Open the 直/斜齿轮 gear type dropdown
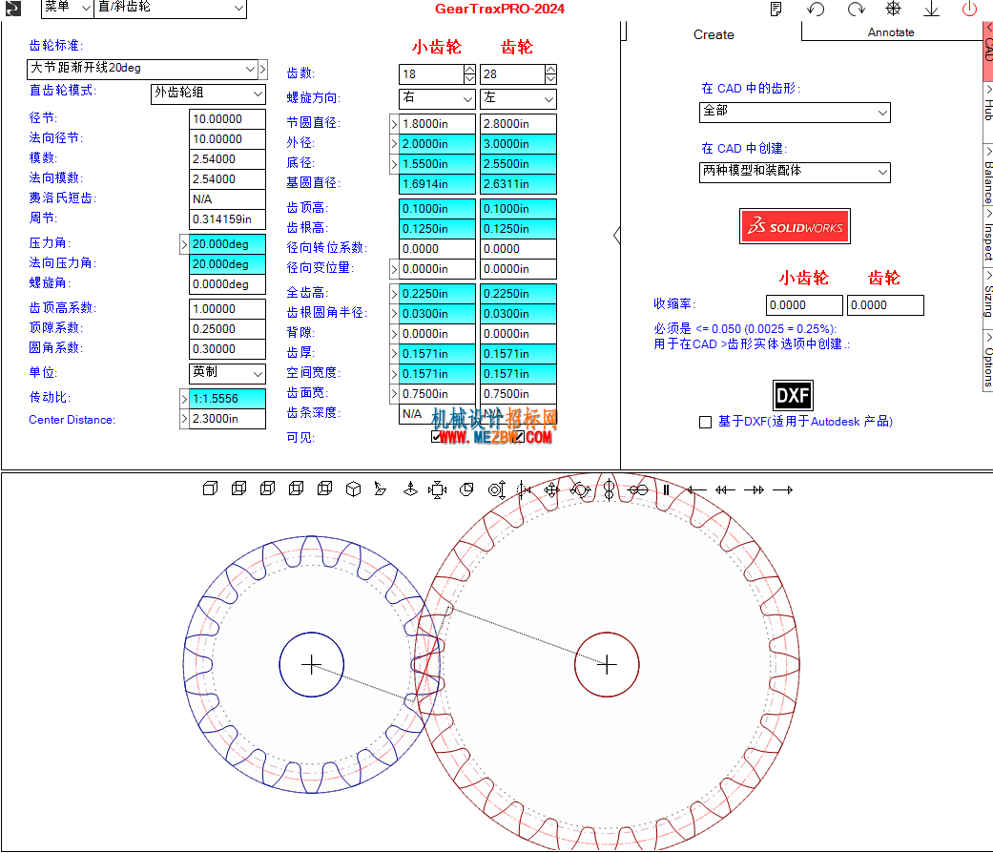This screenshot has width=993, height=853. pos(170,8)
